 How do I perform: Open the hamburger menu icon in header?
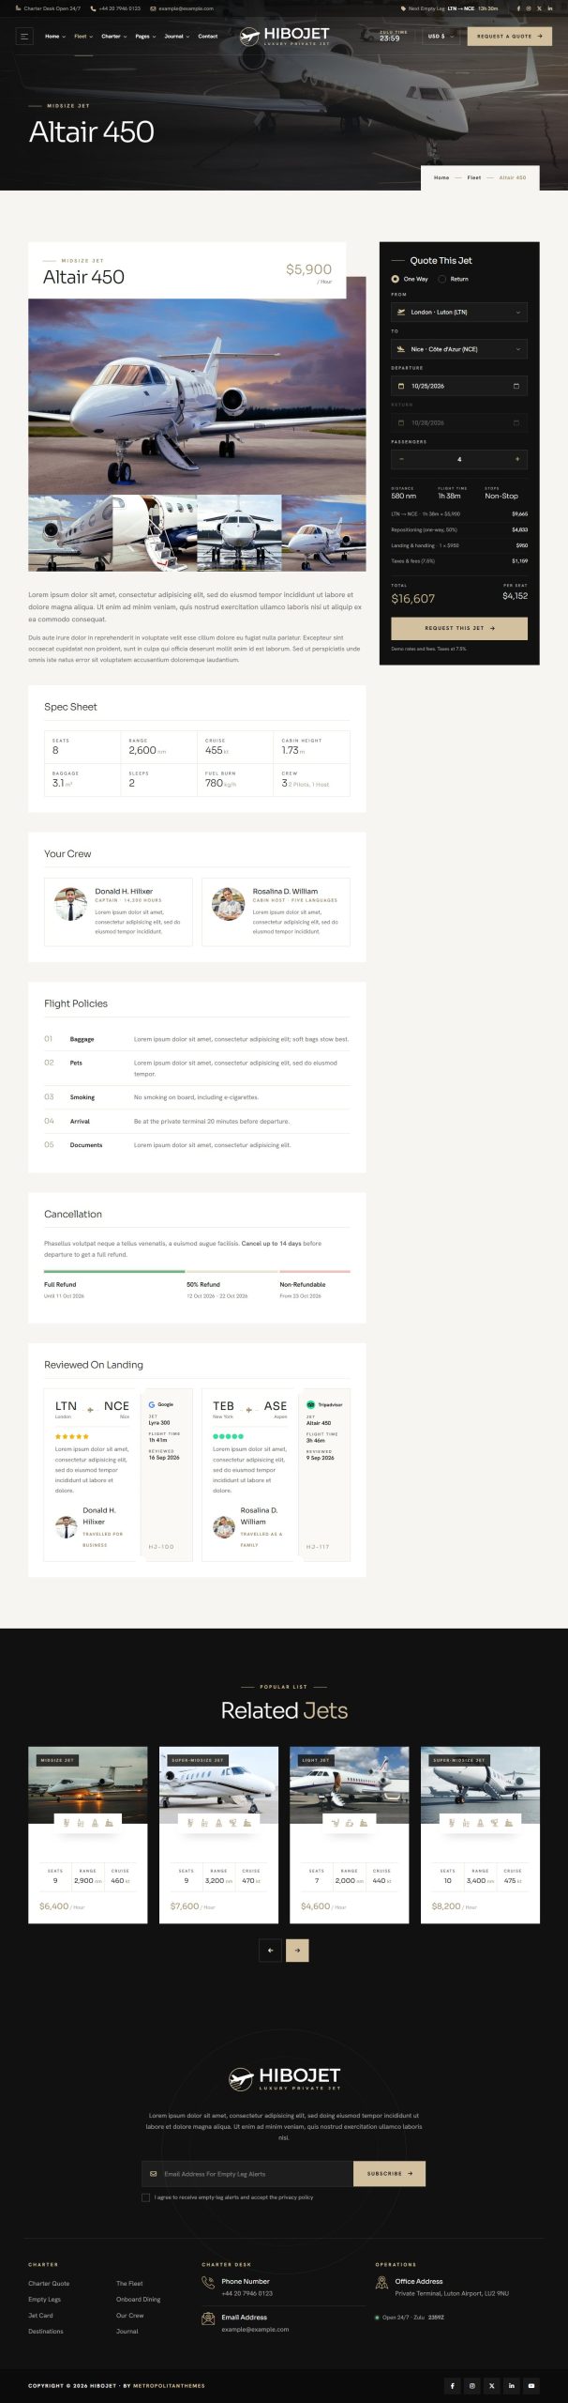coord(24,37)
